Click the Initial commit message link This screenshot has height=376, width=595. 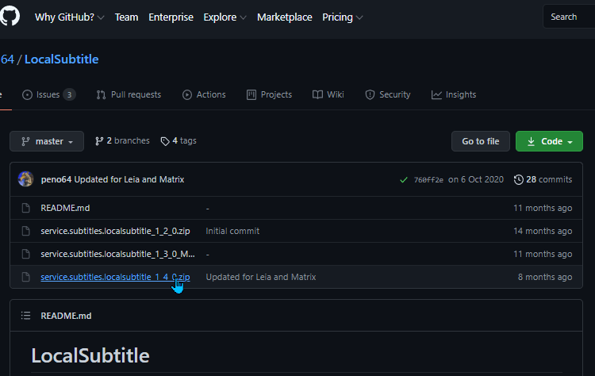pos(232,231)
